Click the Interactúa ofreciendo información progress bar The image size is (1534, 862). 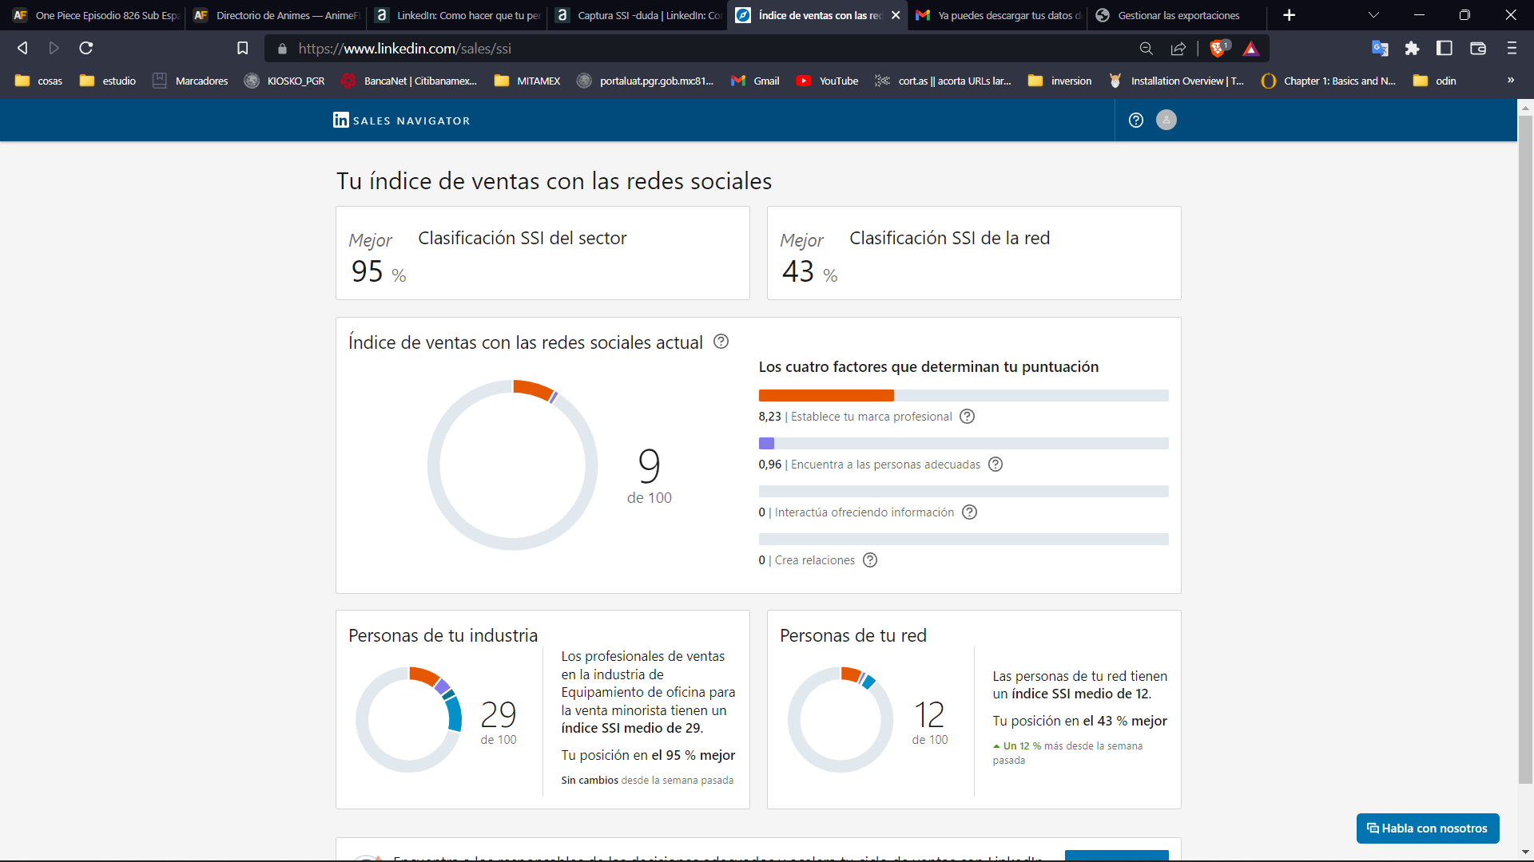point(964,492)
